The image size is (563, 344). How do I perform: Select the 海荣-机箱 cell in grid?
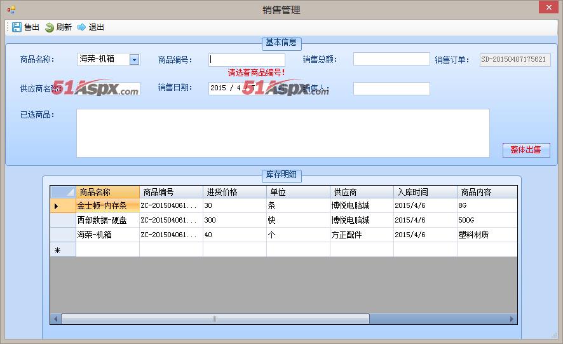click(x=107, y=235)
